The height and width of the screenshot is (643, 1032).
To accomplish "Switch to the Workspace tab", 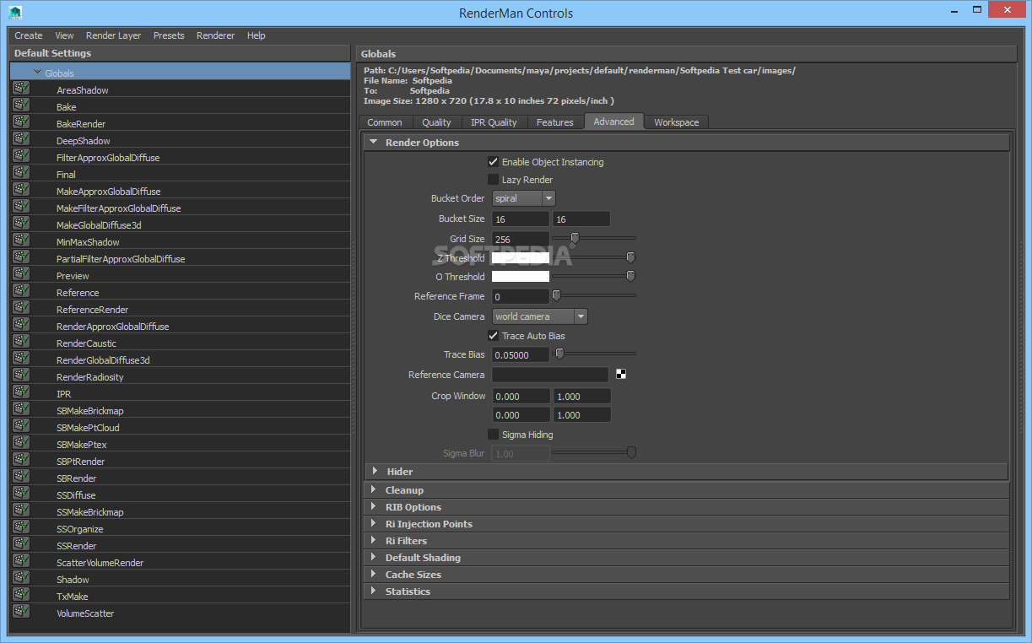I will [676, 122].
